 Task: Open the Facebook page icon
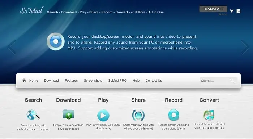point(238,11)
